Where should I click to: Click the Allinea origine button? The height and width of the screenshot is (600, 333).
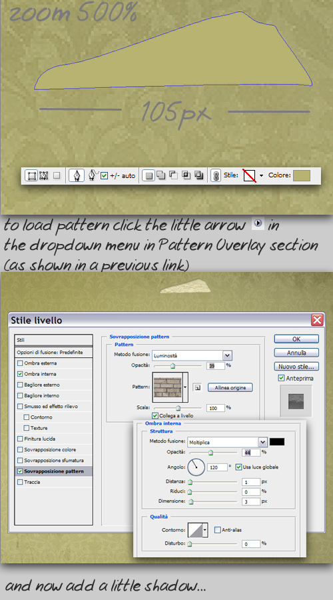[x=230, y=387]
